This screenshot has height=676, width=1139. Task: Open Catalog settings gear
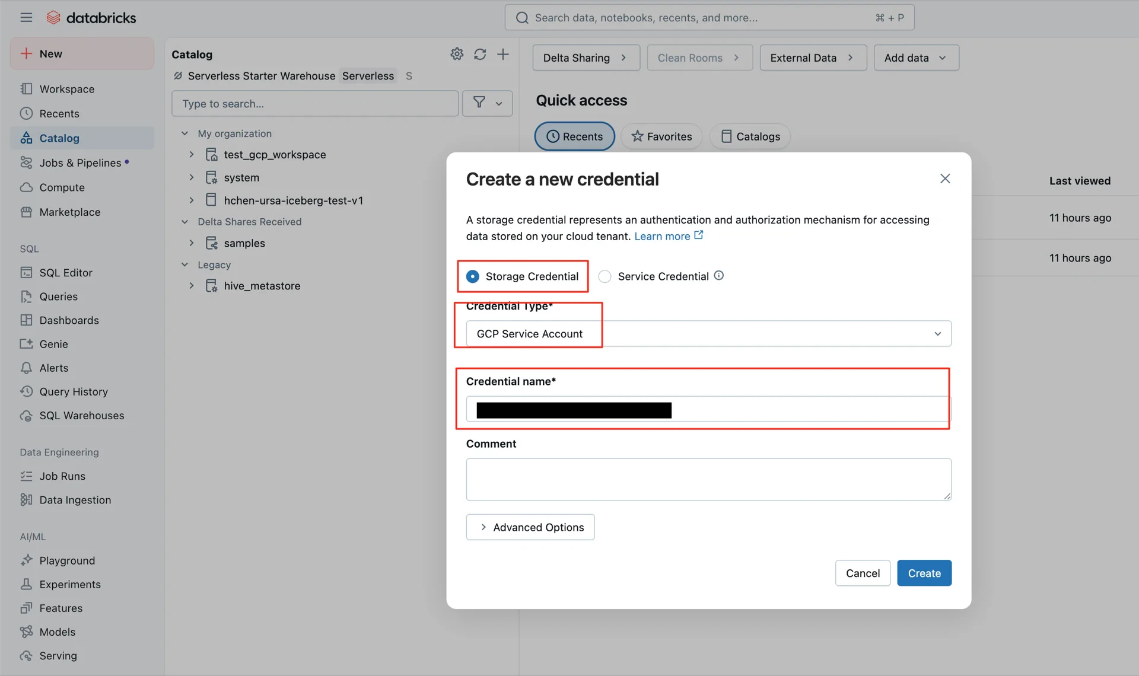[457, 54]
